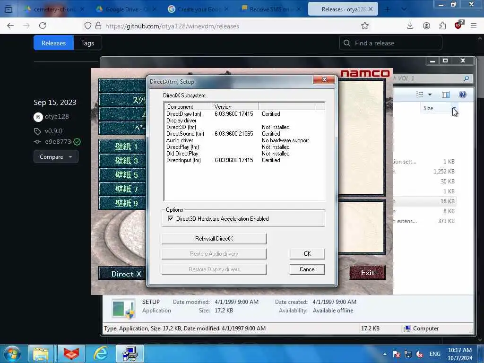Screen dimensions: 484x363
Task: Click the Find a release search box
Action: [x=391, y=43]
